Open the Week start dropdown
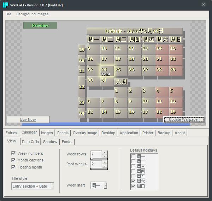This screenshot has width=212, height=201. point(106,185)
